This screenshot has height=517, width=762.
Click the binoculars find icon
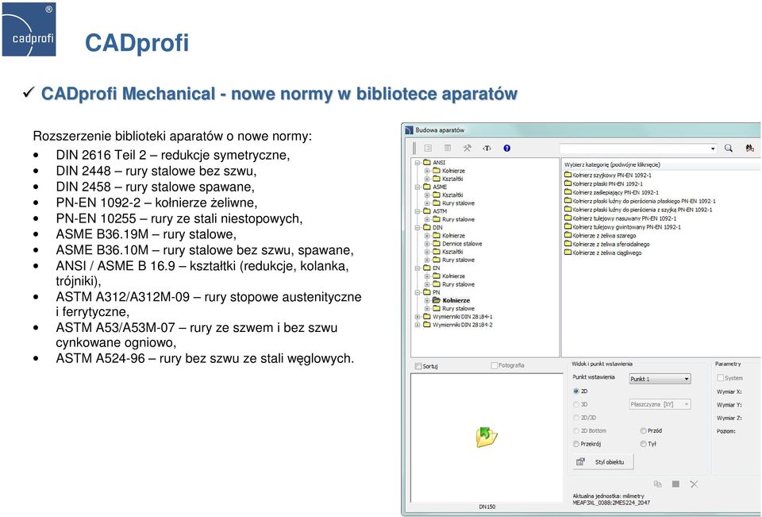[x=750, y=149]
